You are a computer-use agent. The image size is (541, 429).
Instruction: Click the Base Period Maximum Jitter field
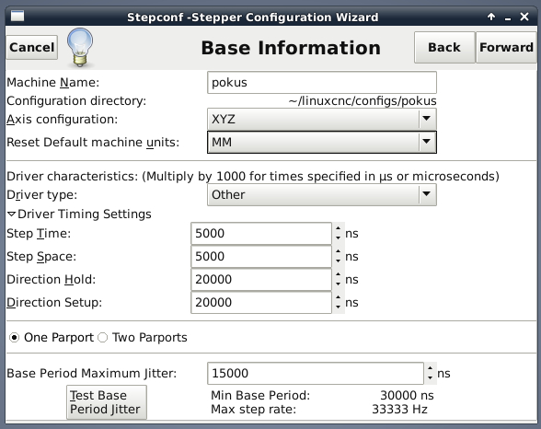[316, 373]
